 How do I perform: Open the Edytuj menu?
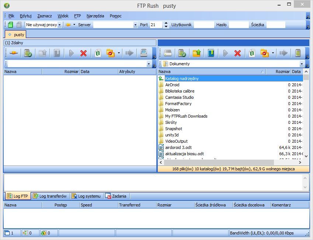coord(26,16)
